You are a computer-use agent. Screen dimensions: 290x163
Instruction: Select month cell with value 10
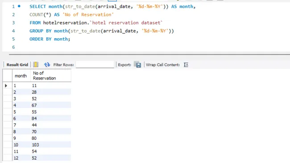(x=21, y=145)
